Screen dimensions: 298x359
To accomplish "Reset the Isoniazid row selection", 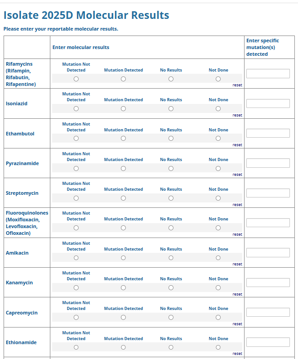I will coord(237,115).
